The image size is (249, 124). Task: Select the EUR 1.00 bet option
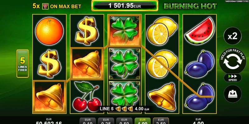pyautogui.click(x=143, y=121)
